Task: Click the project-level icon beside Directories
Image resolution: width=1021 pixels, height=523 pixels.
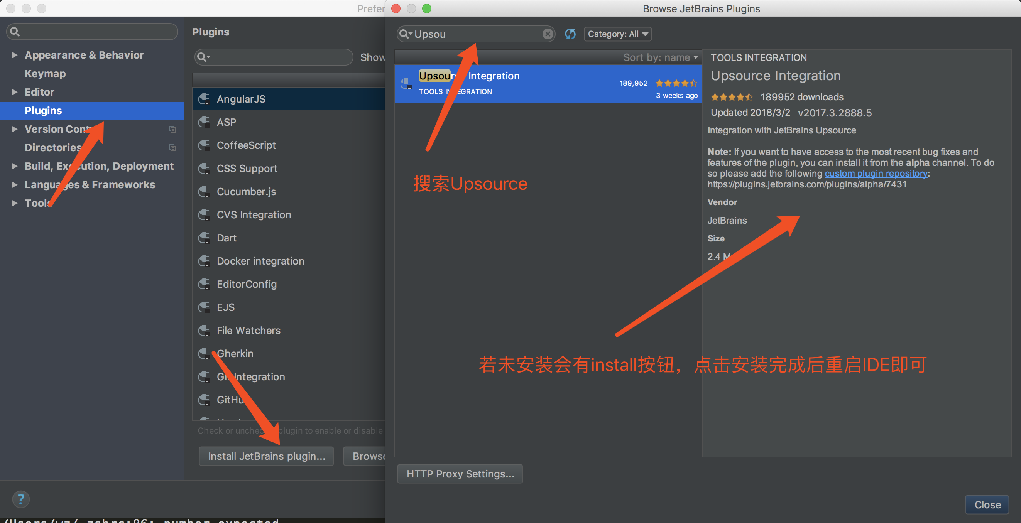Action: click(172, 148)
